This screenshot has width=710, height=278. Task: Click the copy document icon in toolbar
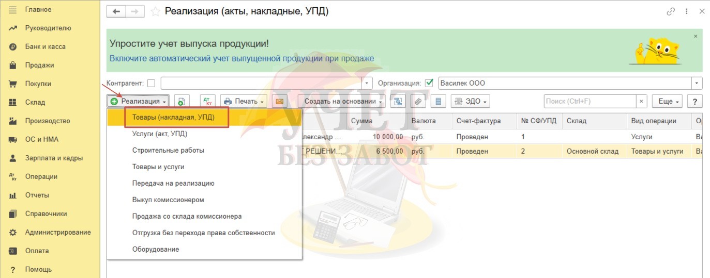coord(182,102)
